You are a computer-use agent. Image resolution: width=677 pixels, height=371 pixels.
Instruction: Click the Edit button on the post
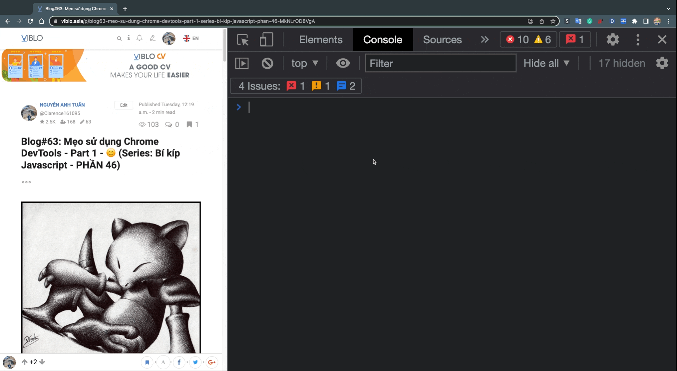[x=123, y=105]
